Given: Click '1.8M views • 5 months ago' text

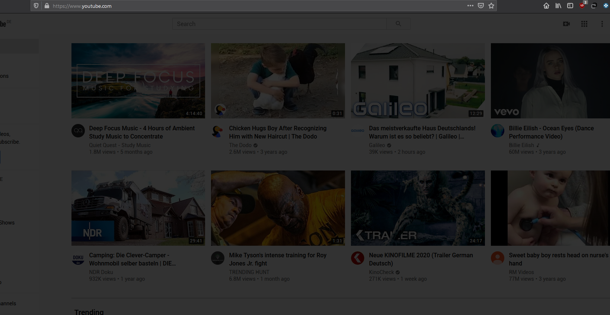Looking at the screenshot, I should 121,152.
